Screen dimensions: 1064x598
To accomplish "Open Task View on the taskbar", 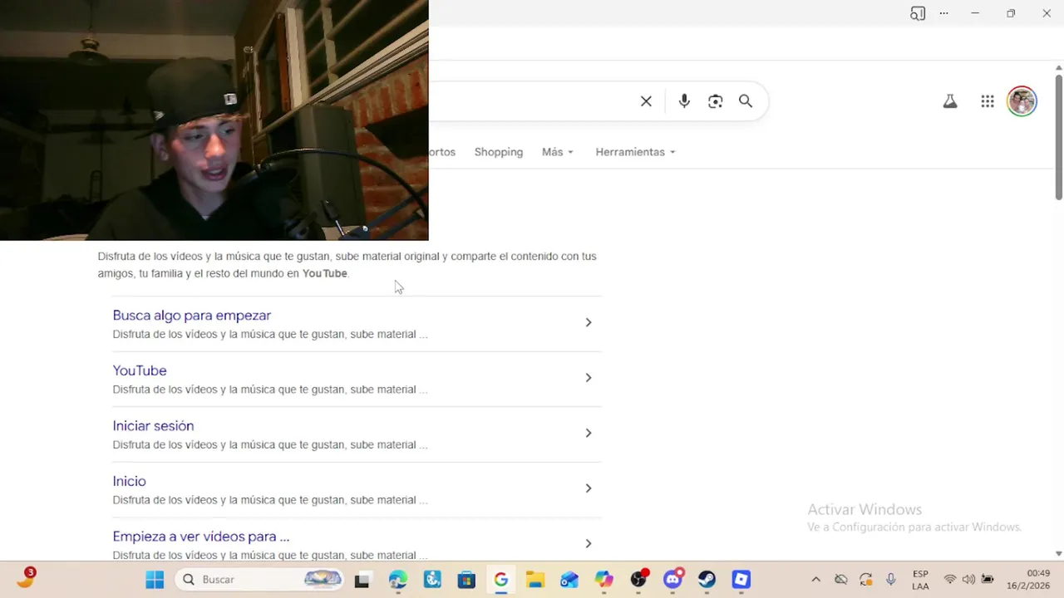I will point(362,580).
